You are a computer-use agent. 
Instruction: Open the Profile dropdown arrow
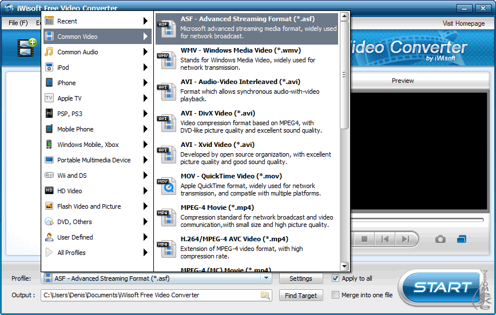267,278
